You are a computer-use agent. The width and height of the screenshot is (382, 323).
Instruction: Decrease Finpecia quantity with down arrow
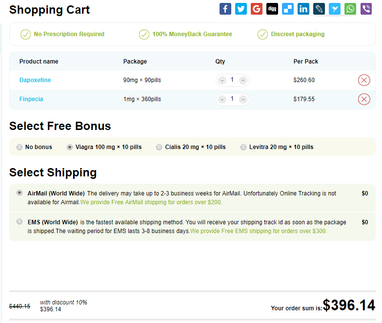[222, 99]
